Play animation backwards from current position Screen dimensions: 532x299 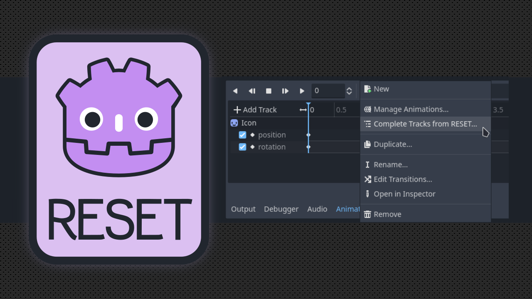[x=235, y=91]
